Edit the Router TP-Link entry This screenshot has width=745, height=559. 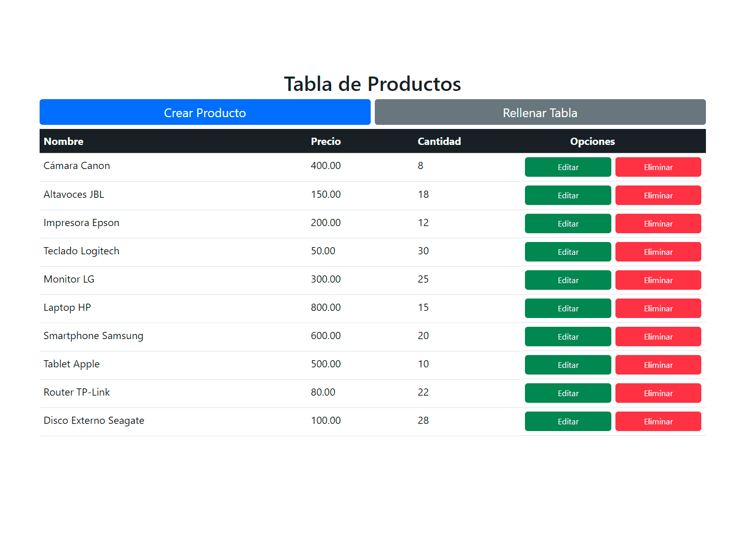tap(568, 393)
